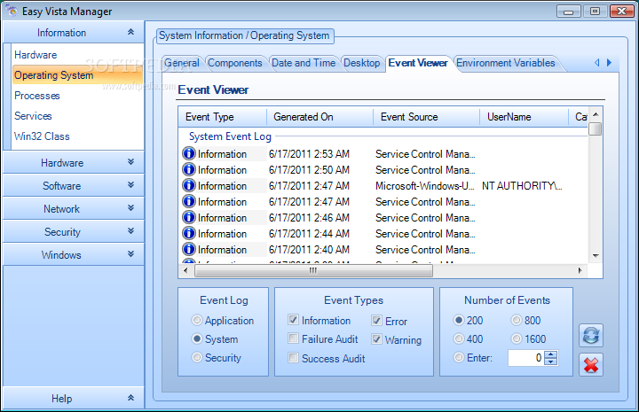Click the Easy Vista Manager title icon
The width and height of the screenshot is (639, 412).
pyautogui.click(x=12, y=11)
